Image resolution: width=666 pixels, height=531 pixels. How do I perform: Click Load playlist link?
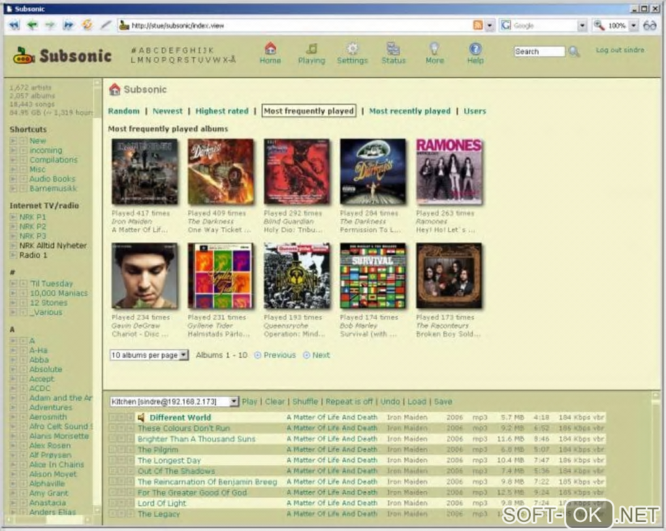(417, 402)
